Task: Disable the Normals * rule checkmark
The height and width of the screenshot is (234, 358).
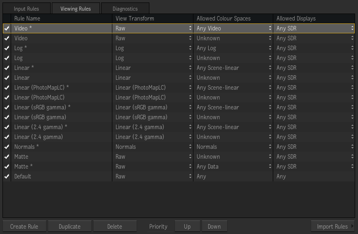Action: [x=7, y=147]
